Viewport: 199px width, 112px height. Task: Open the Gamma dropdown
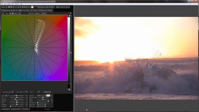tap(47, 92)
